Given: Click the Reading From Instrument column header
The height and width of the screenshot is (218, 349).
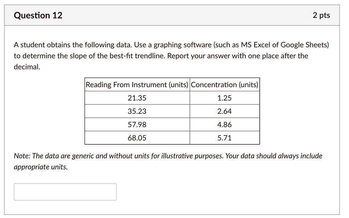Looking at the screenshot, I should tap(137, 85).
